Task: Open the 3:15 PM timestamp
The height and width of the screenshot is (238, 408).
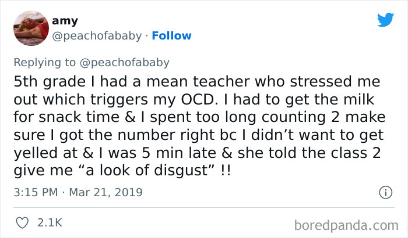Action: coord(36,192)
